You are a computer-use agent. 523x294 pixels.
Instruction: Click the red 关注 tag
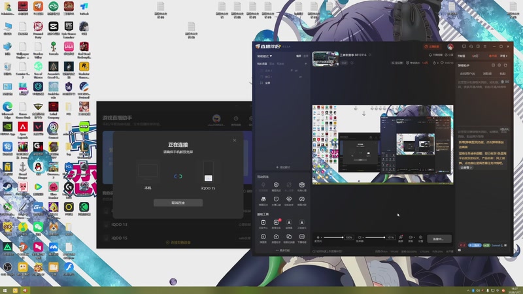(462, 246)
